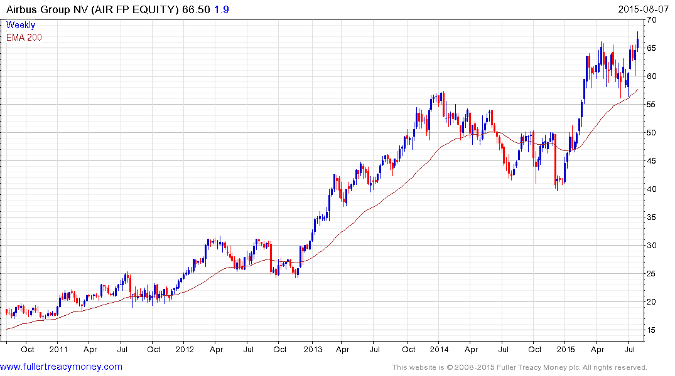Click the 15 price level label
The width and height of the screenshot is (675, 376).
pos(652,330)
